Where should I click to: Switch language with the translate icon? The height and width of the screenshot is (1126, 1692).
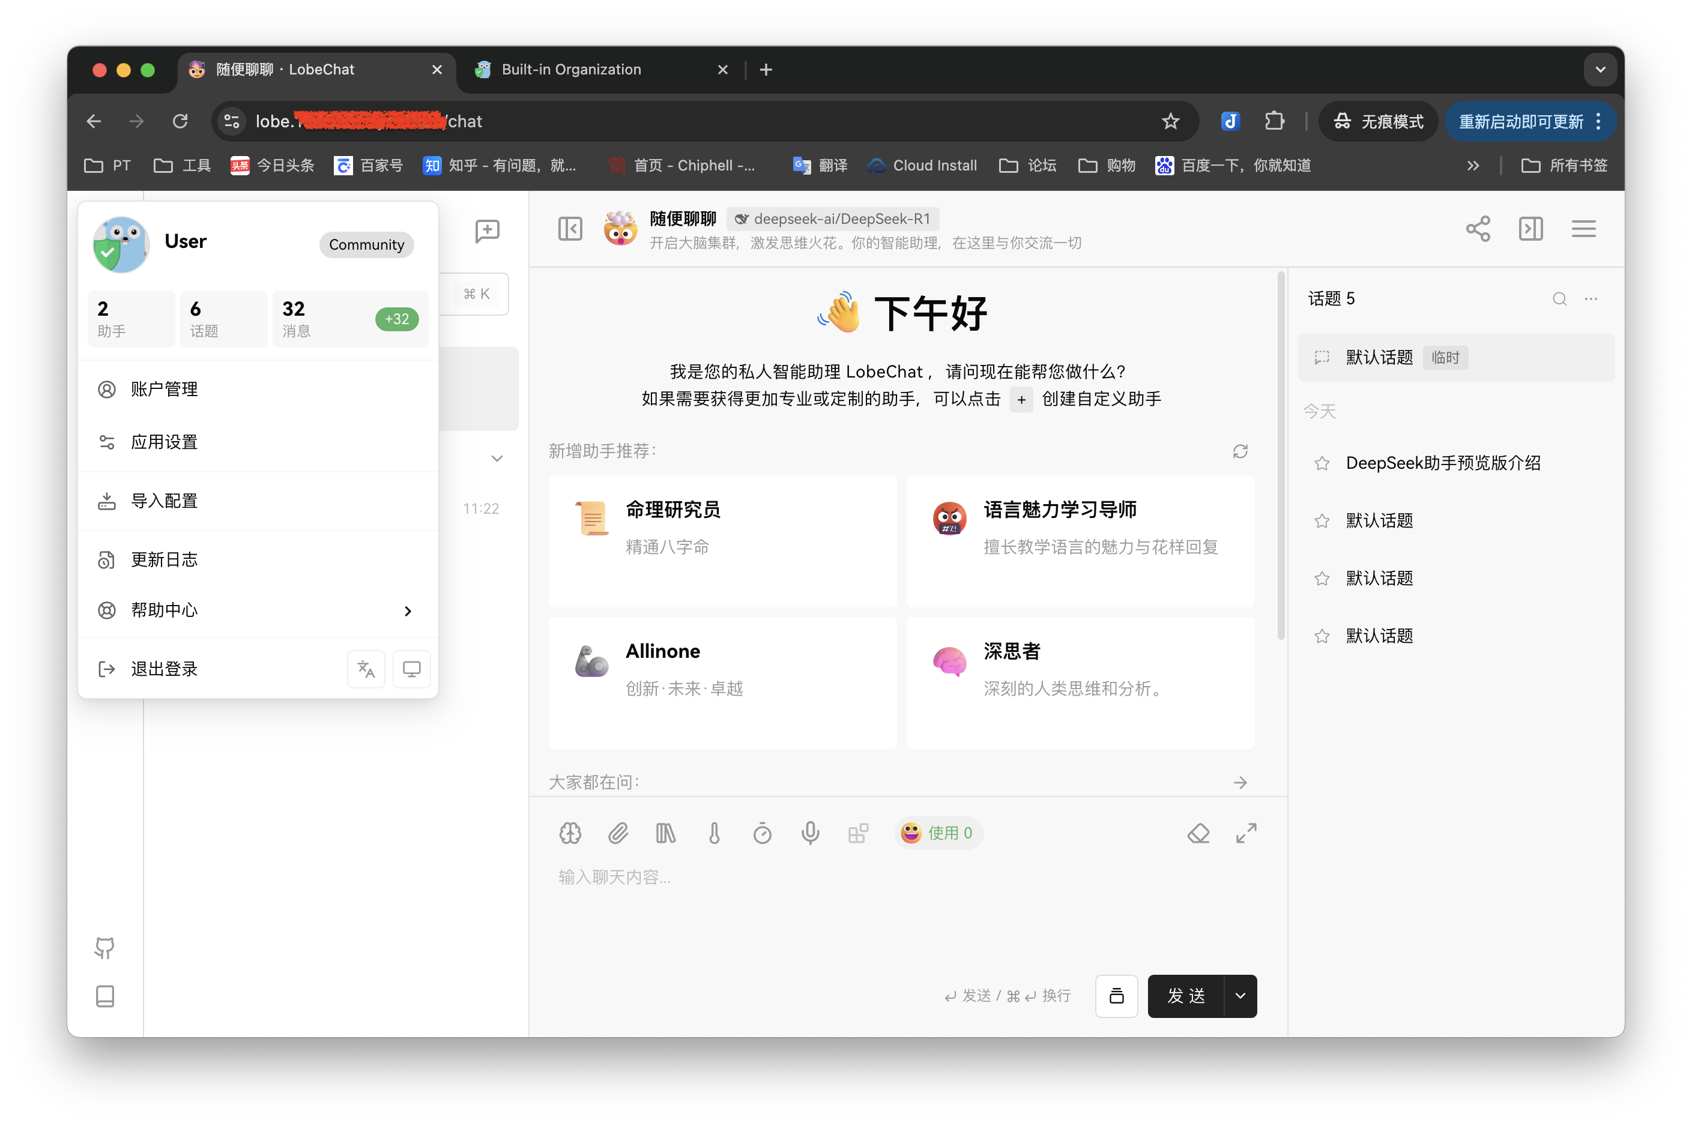click(x=366, y=669)
